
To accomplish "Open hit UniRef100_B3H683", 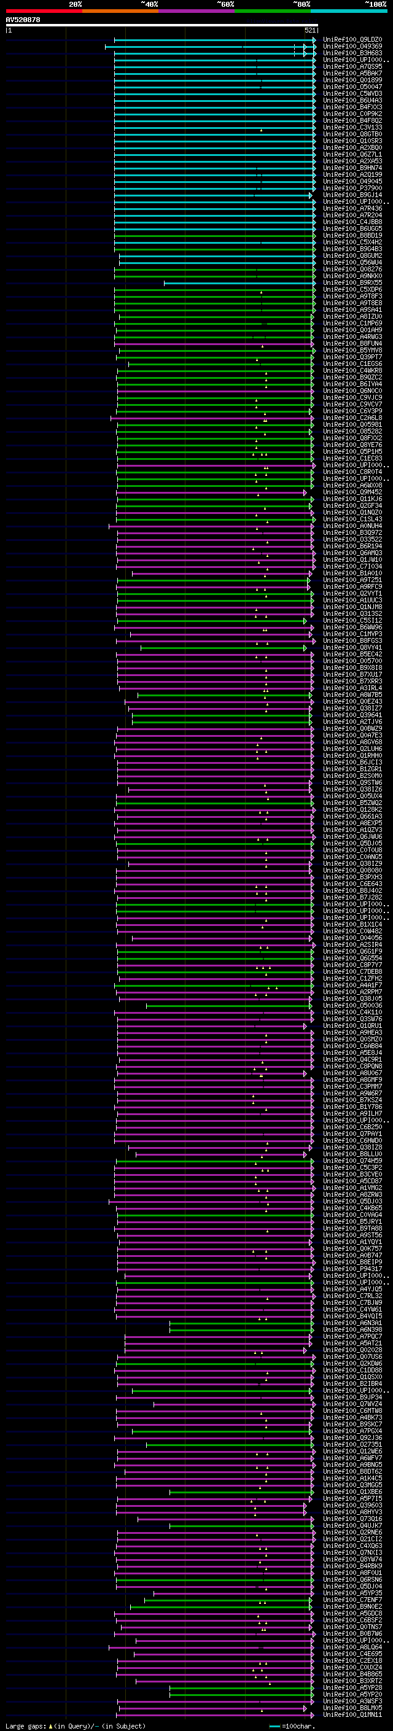I will point(352,53).
